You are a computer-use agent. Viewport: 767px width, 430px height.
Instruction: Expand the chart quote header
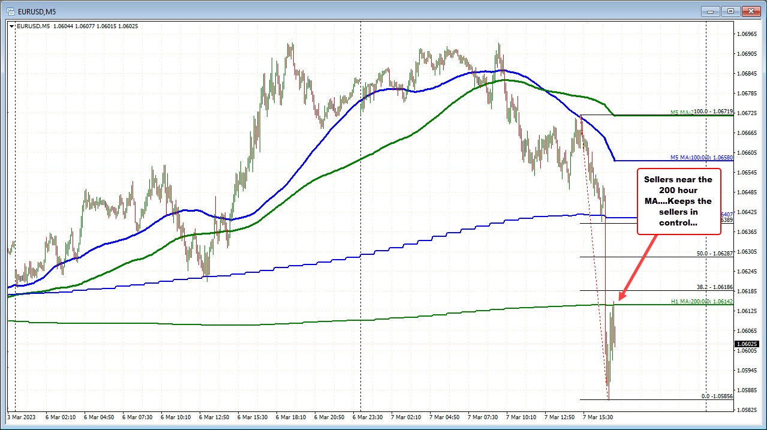coord(78,26)
